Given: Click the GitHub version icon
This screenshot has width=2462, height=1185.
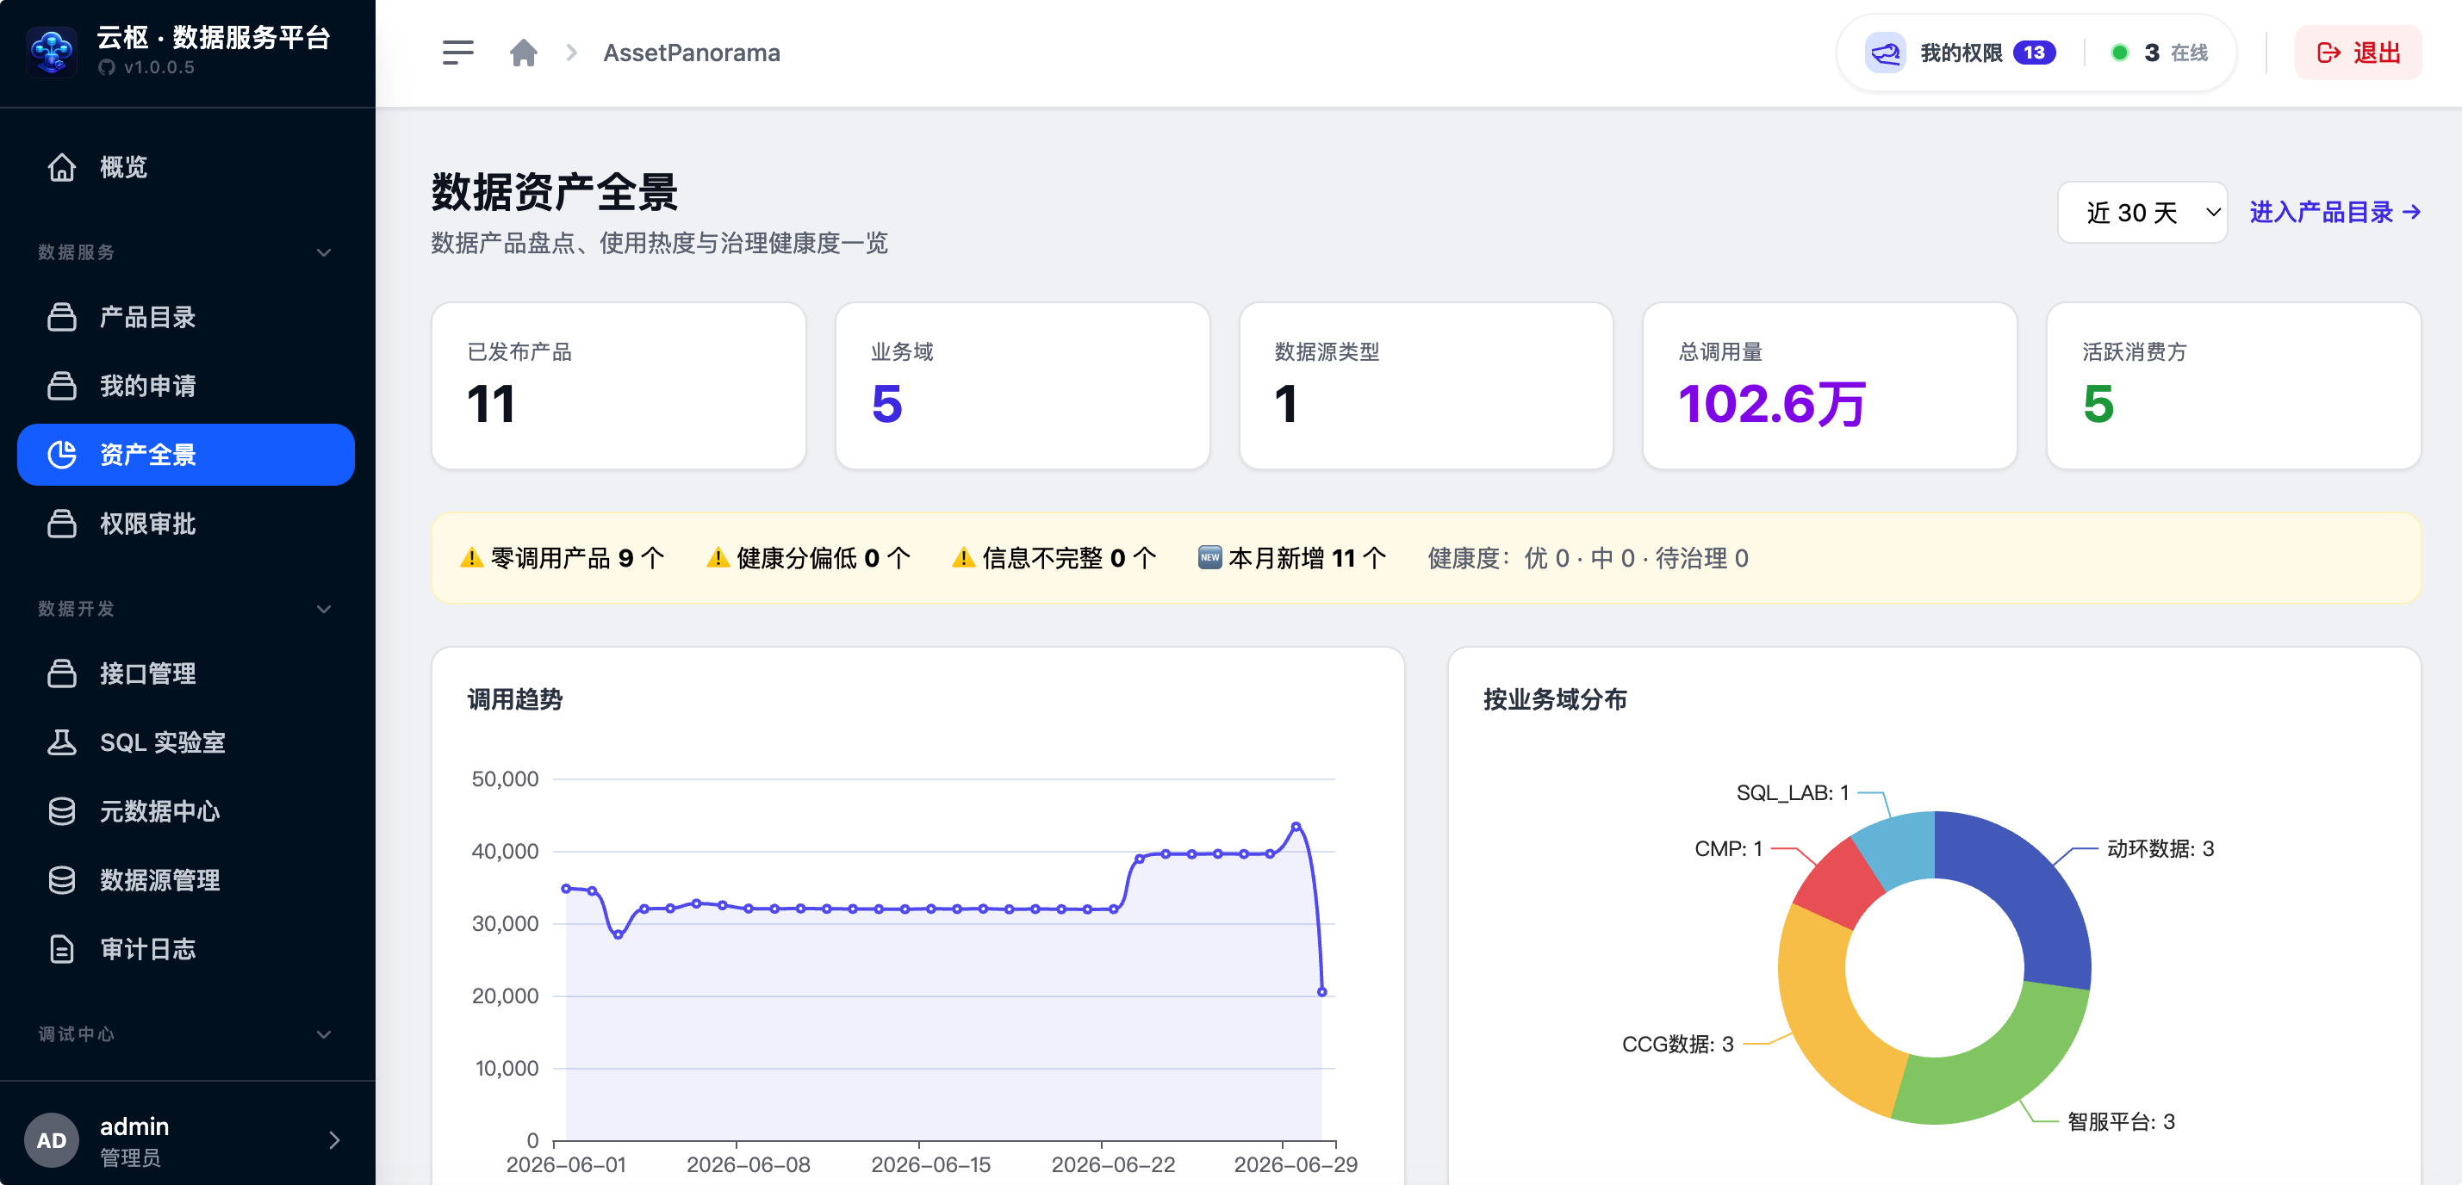Looking at the screenshot, I should [107, 68].
